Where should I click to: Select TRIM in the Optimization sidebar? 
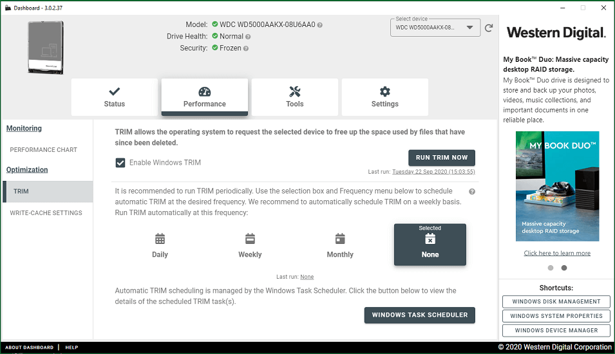click(x=48, y=191)
